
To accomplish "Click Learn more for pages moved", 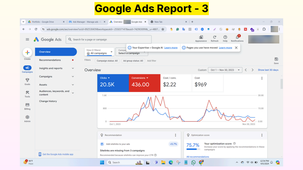I will click(x=225, y=48).
